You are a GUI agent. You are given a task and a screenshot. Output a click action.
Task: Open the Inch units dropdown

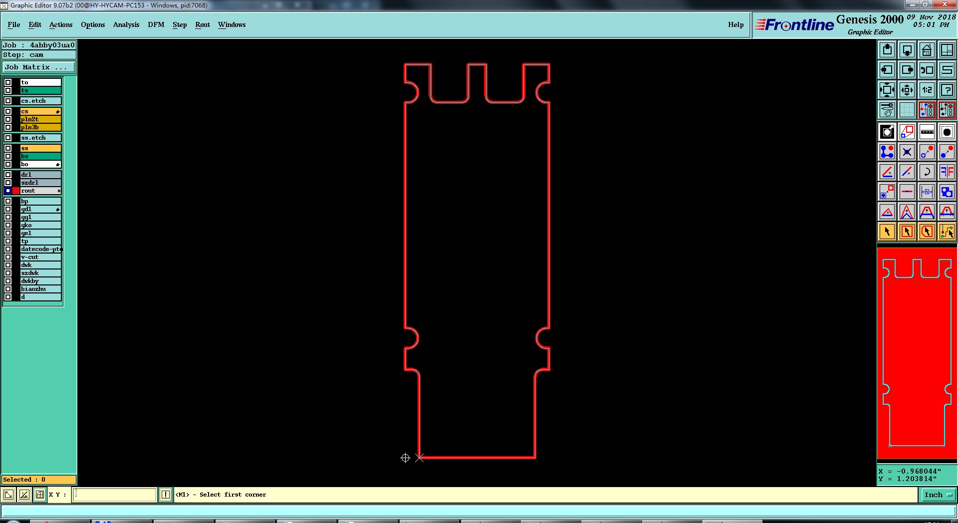tap(938, 495)
